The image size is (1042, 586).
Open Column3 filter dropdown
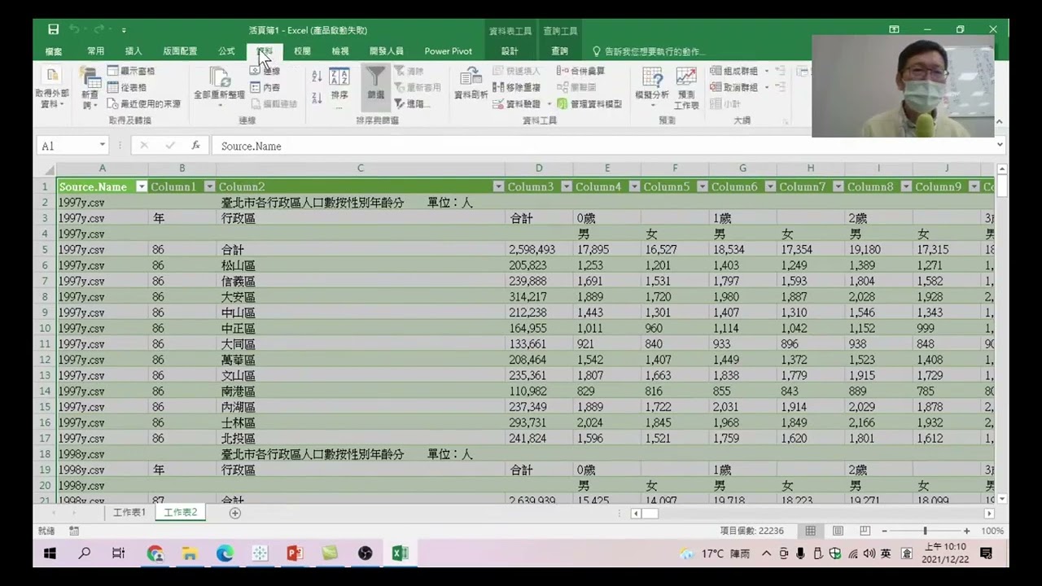coord(567,187)
